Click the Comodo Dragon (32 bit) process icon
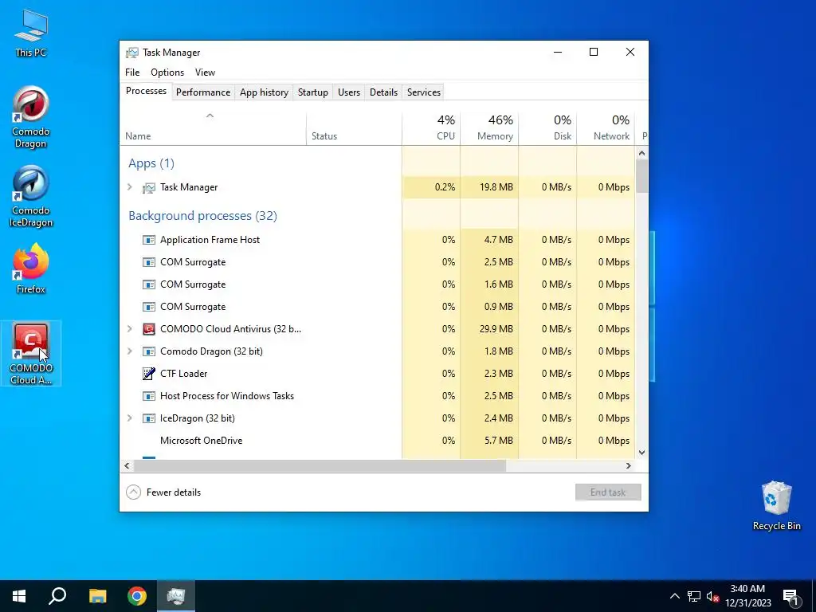The height and width of the screenshot is (612, 816). [x=149, y=351]
